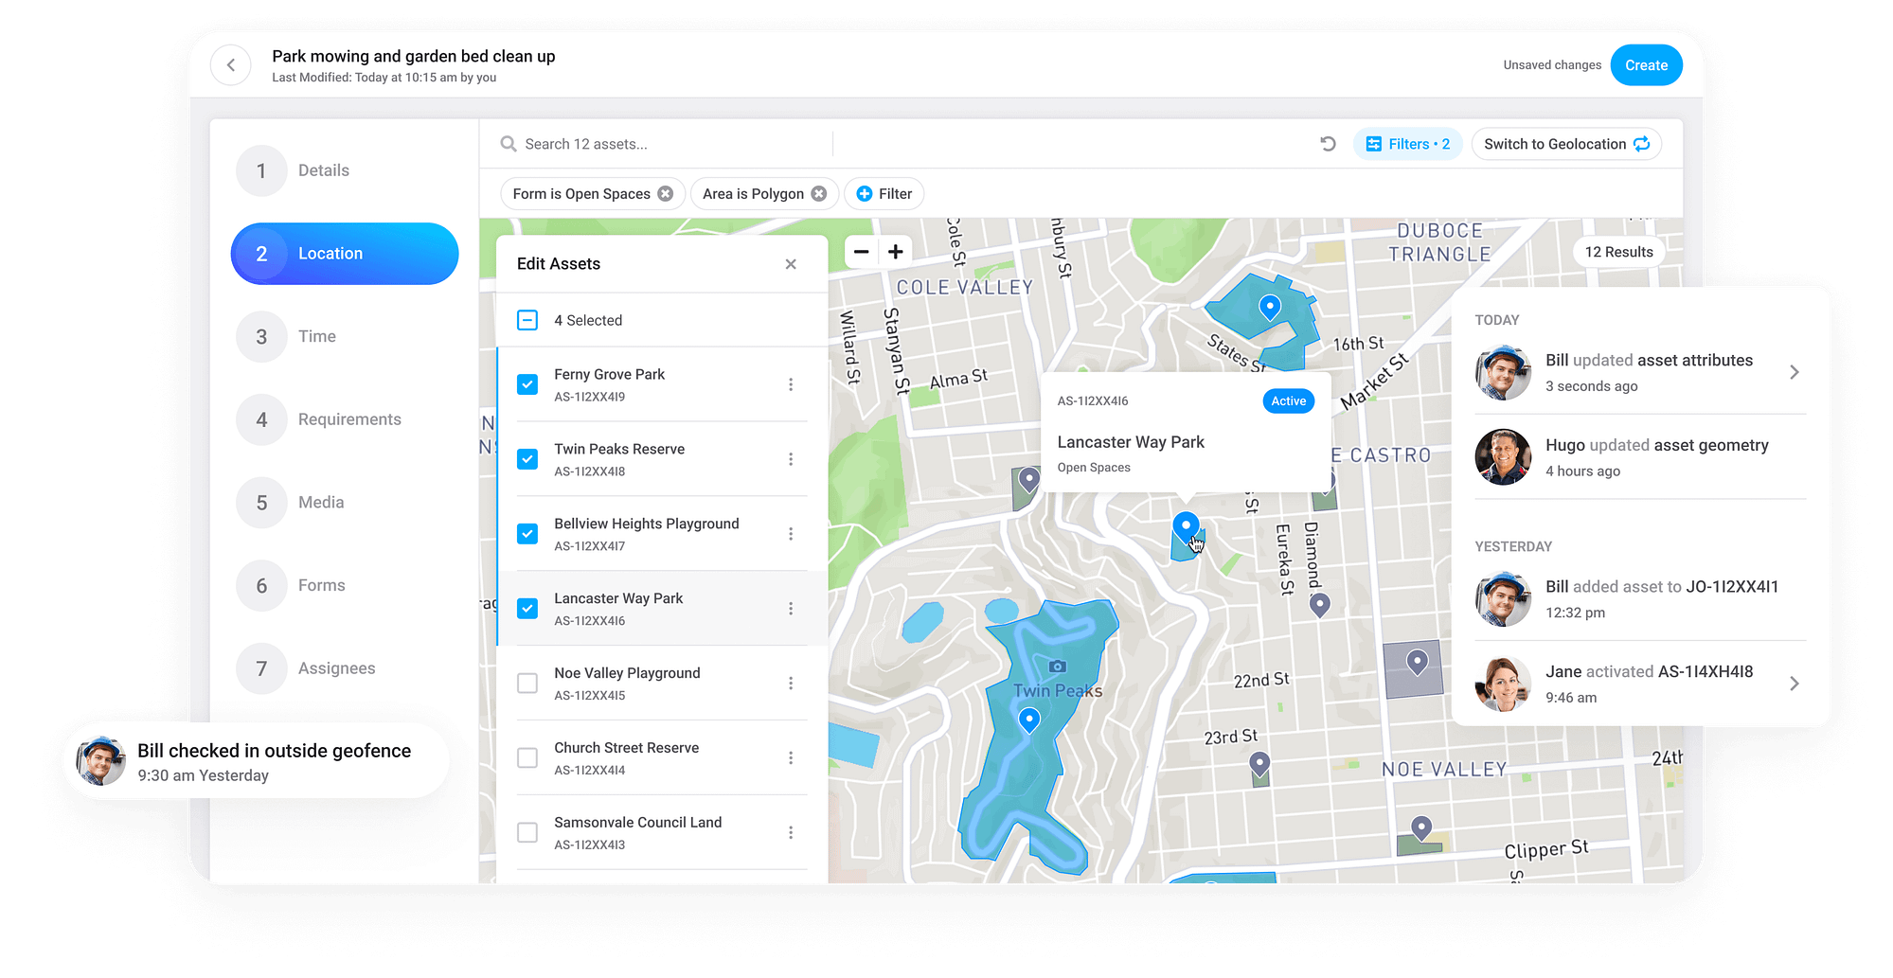Uncheck Lancaster Way Park
This screenshot has height=978, width=1893.
(527, 609)
